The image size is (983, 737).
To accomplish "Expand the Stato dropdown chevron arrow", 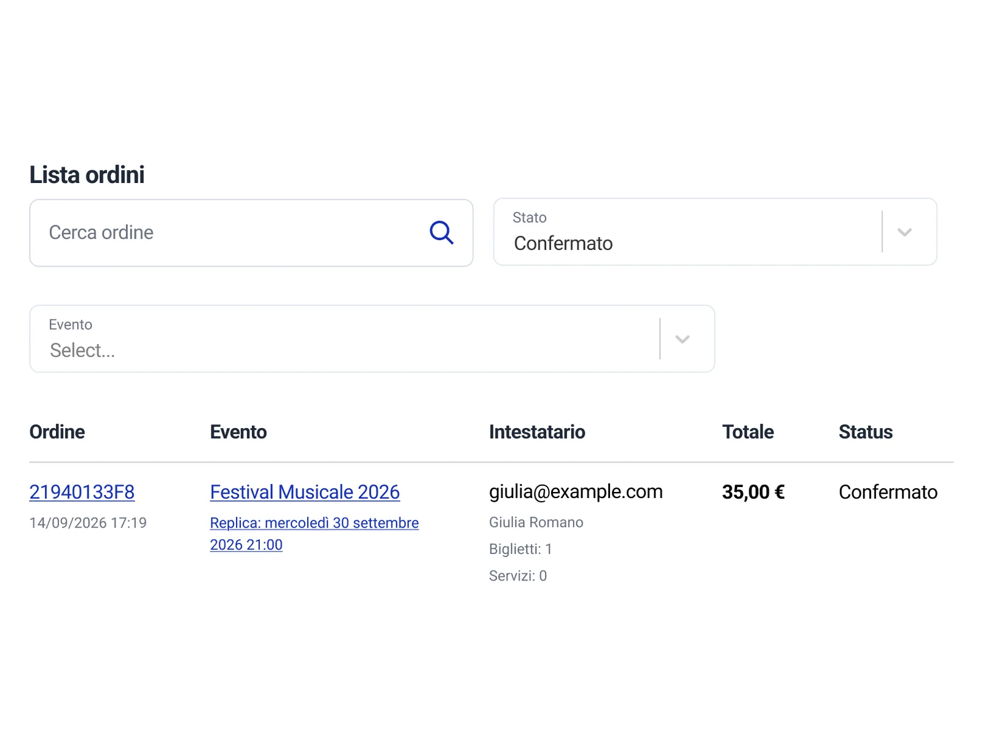I will [x=904, y=232].
